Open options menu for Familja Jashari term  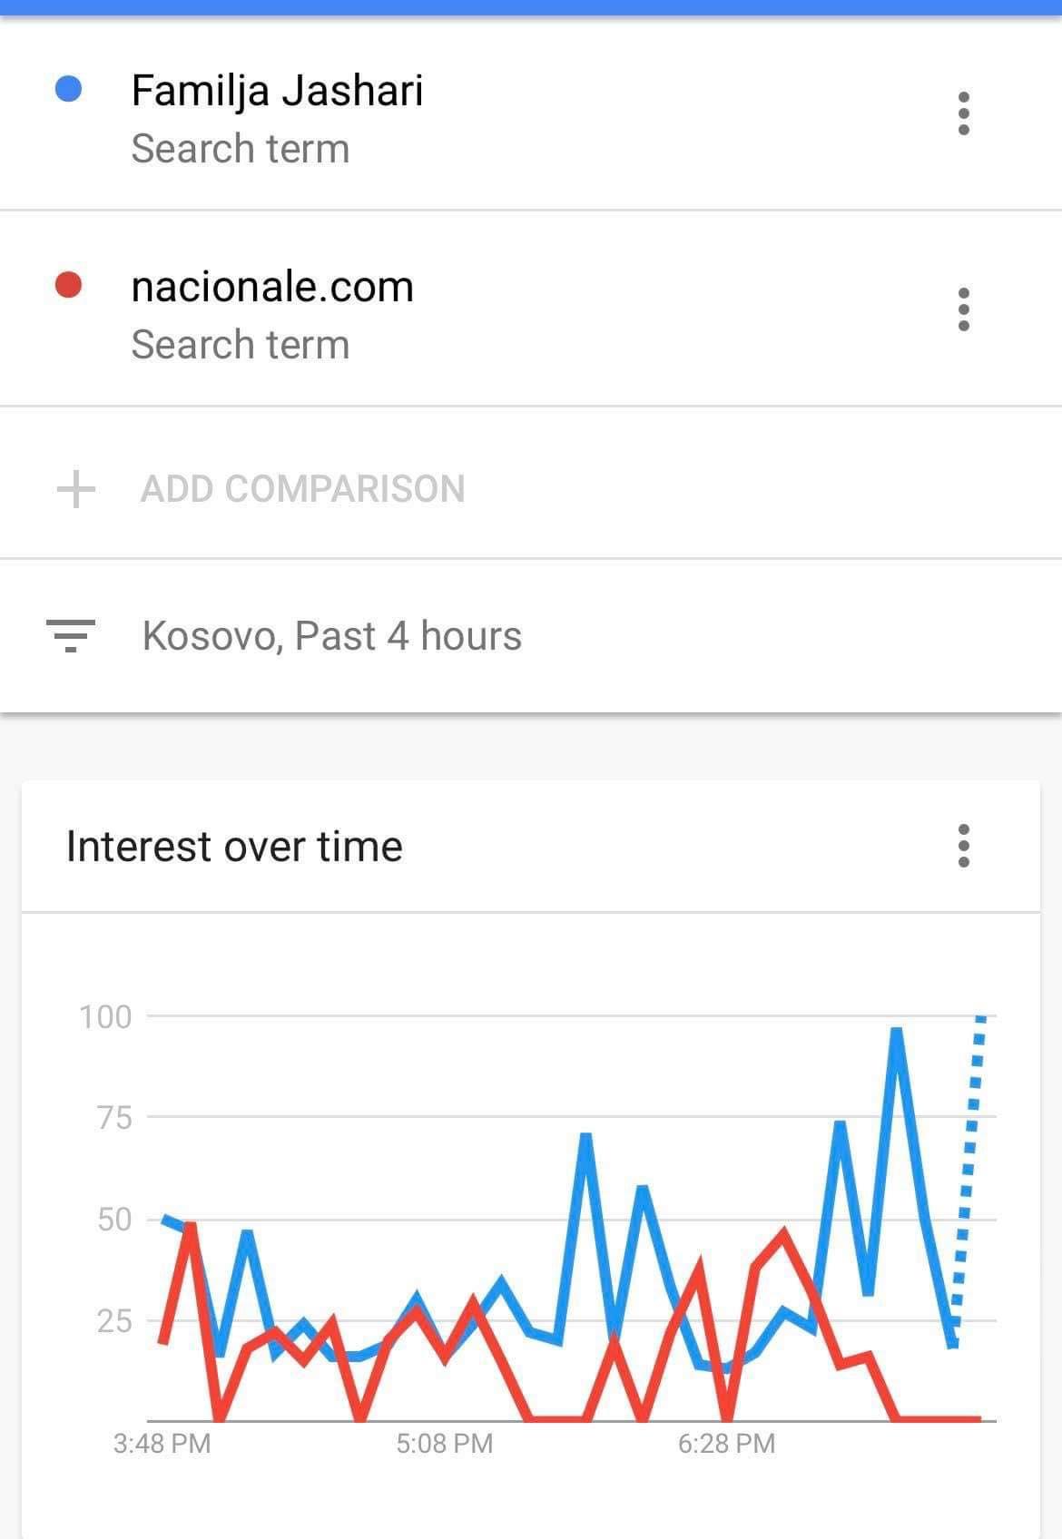(963, 113)
